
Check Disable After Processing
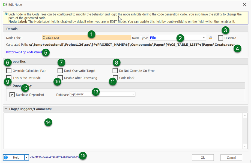[60, 78]
